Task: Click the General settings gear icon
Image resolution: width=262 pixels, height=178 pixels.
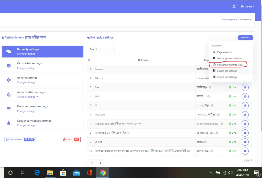Action: [9, 80]
